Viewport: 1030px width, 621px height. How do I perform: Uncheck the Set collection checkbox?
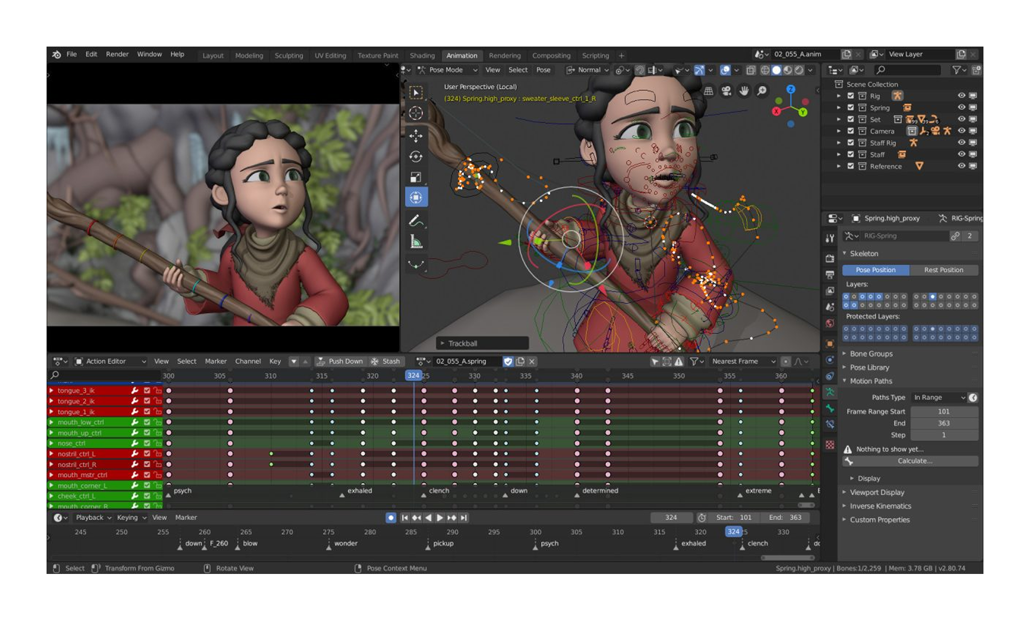[851, 119]
